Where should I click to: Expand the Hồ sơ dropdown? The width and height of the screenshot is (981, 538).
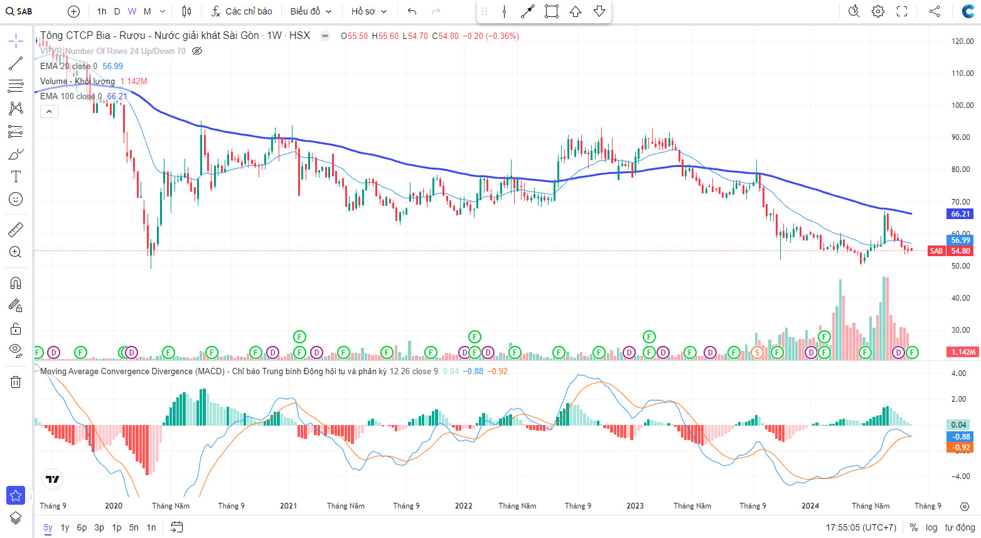pyautogui.click(x=369, y=11)
